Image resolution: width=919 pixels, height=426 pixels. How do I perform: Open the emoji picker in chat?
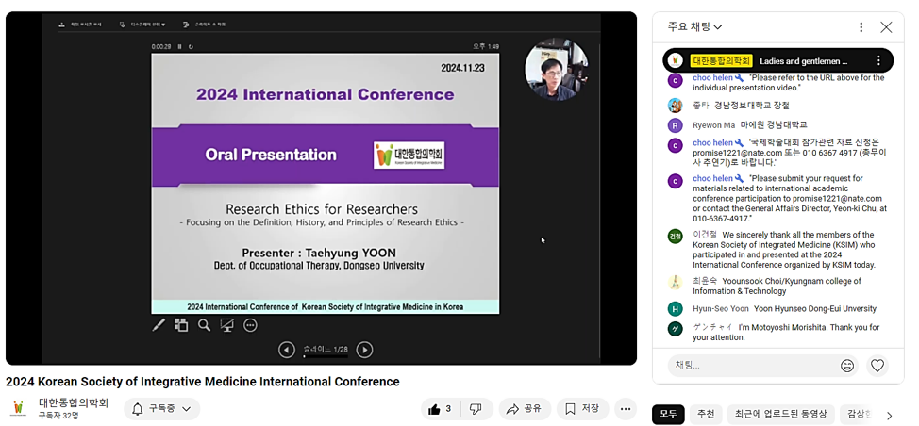coord(847,366)
